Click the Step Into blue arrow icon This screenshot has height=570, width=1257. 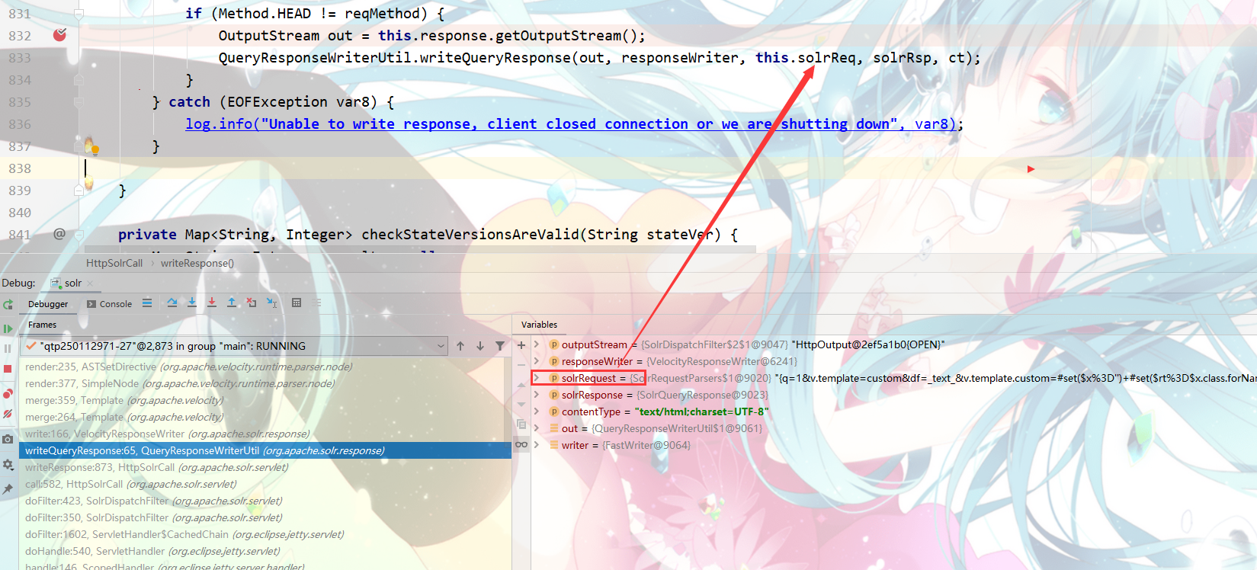(x=192, y=303)
